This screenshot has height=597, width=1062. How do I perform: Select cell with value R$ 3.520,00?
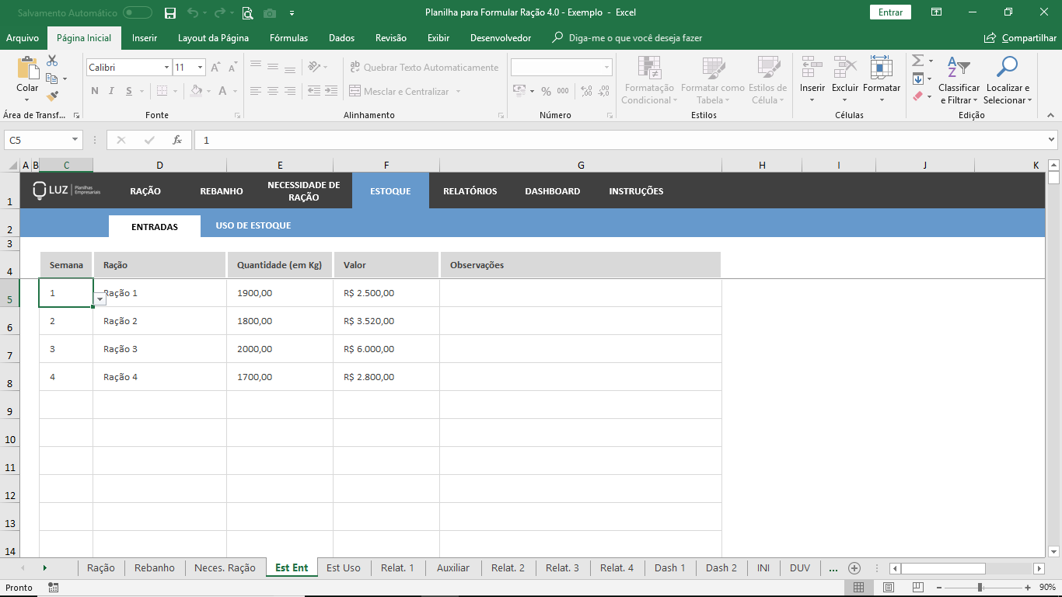(386, 321)
